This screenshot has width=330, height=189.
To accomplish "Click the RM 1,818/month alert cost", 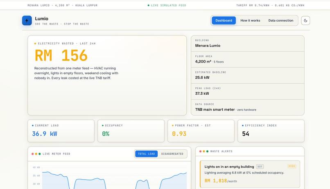I will pyautogui.click(x=221, y=181).
